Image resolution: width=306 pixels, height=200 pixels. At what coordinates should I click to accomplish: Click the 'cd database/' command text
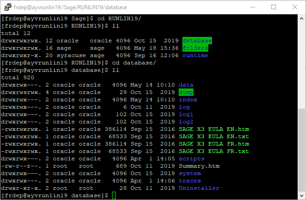pyautogui.click(x=134, y=63)
